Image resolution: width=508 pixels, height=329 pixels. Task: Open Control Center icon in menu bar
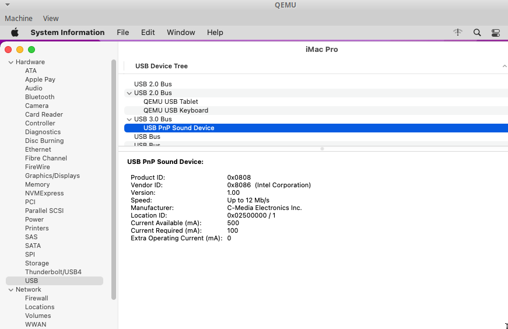tap(496, 33)
